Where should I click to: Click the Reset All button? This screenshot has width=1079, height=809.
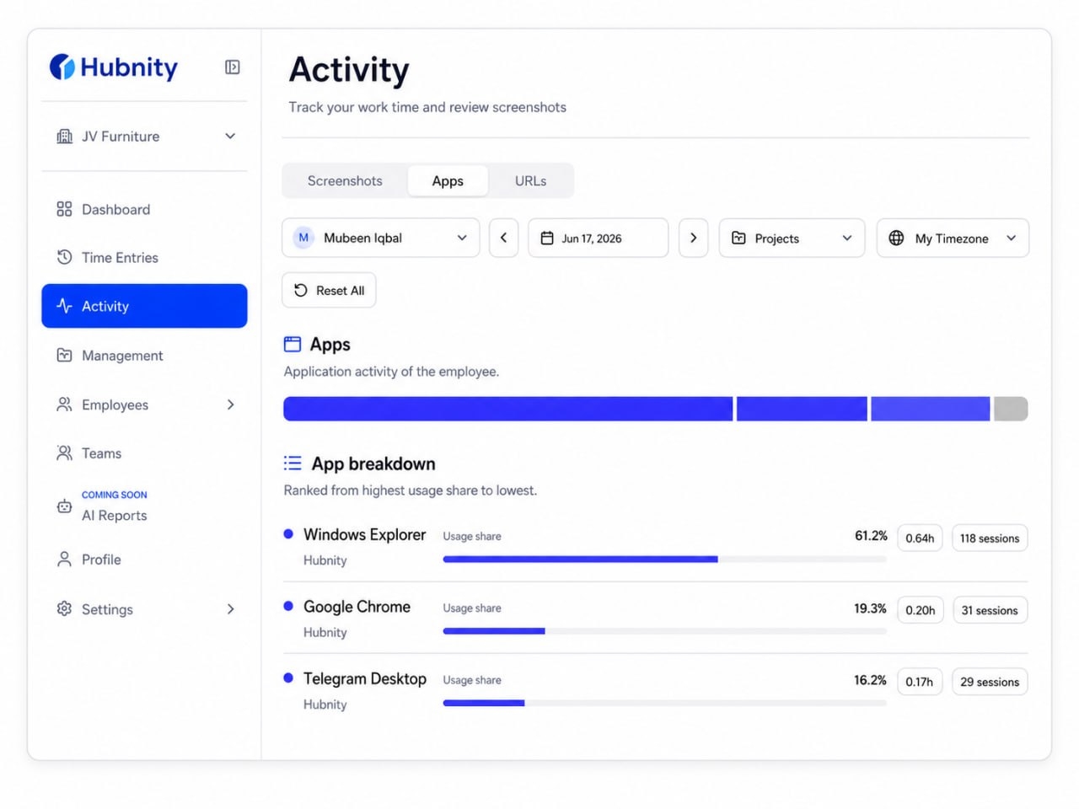pyautogui.click(x=329, y=291)
